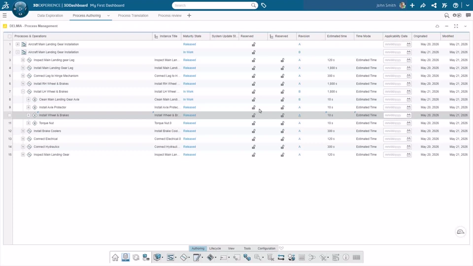Click the blue cubes with eye icon
This screenshot has width=473, height=266.
click(x=146, y=257)
